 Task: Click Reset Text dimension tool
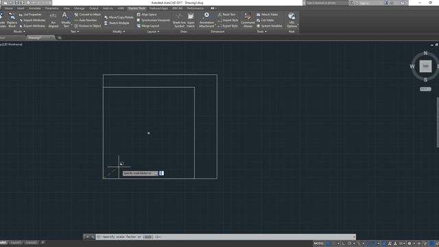pyautogui.click(x=226, y=14)
